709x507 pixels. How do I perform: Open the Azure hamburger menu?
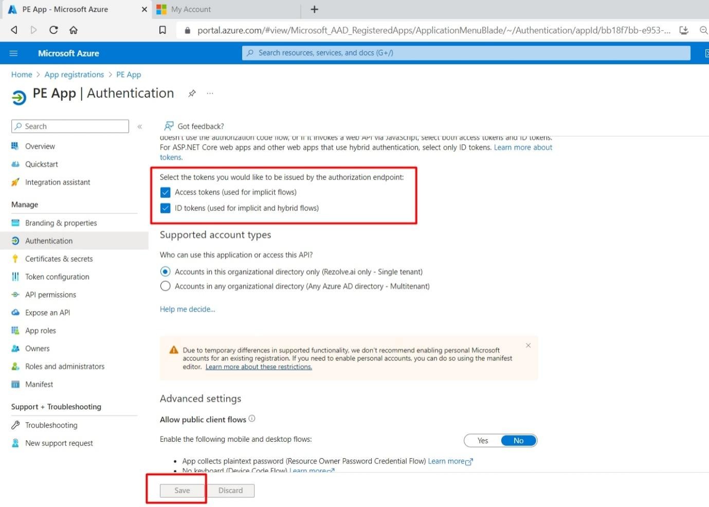(14, 53)
